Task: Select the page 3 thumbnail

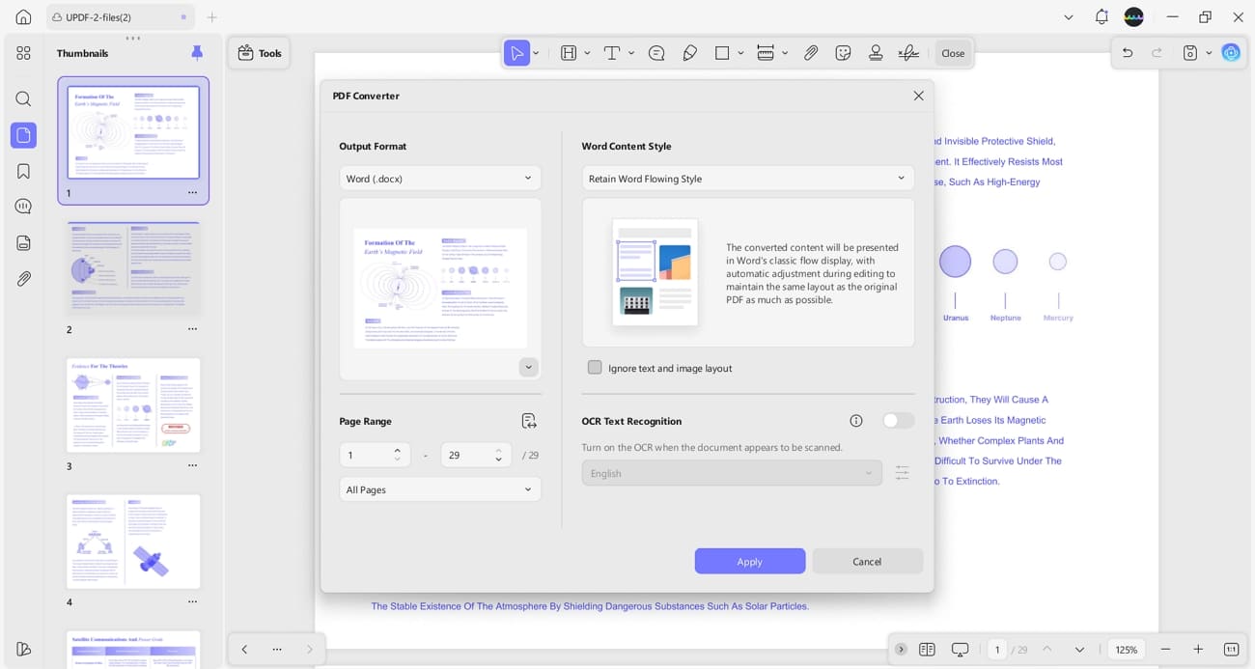Action: click(133, 404)
